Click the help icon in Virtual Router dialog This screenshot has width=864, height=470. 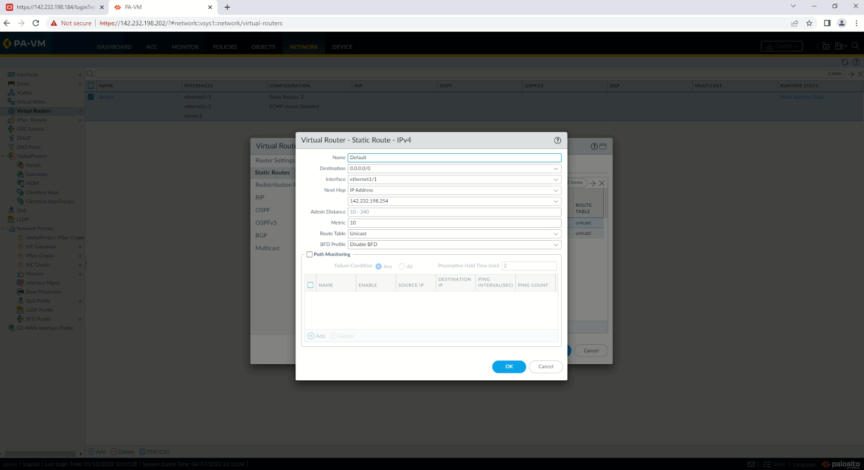click(594, 146)
